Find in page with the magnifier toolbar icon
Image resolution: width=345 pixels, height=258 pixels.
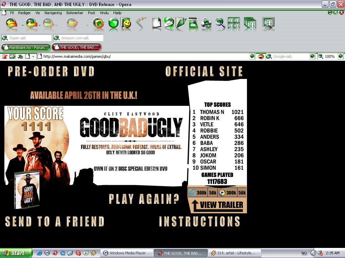tap(220, 23)
